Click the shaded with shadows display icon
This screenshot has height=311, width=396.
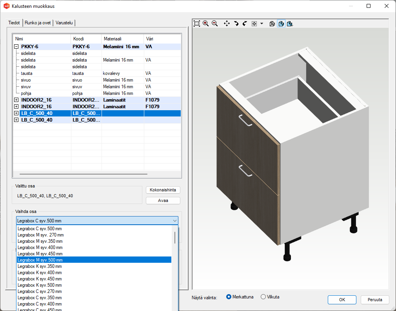(x=290, y=24)
